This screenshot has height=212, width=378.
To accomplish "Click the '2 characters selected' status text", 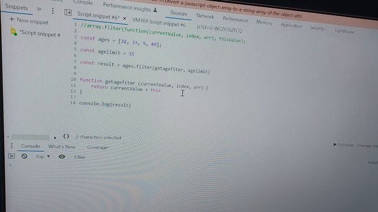I will coord(98,137).
